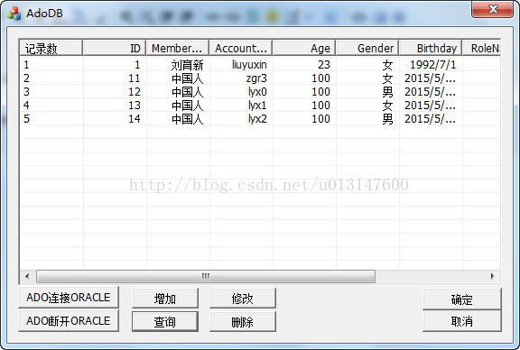Viewport: 520px width, 350px height.
Task: Click the horizontal scrollbar thumb
Action: [x=206, y=276]
